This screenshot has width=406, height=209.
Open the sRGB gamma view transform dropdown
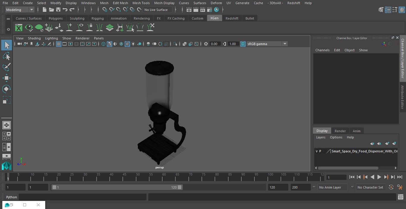[x=267, y=44]
